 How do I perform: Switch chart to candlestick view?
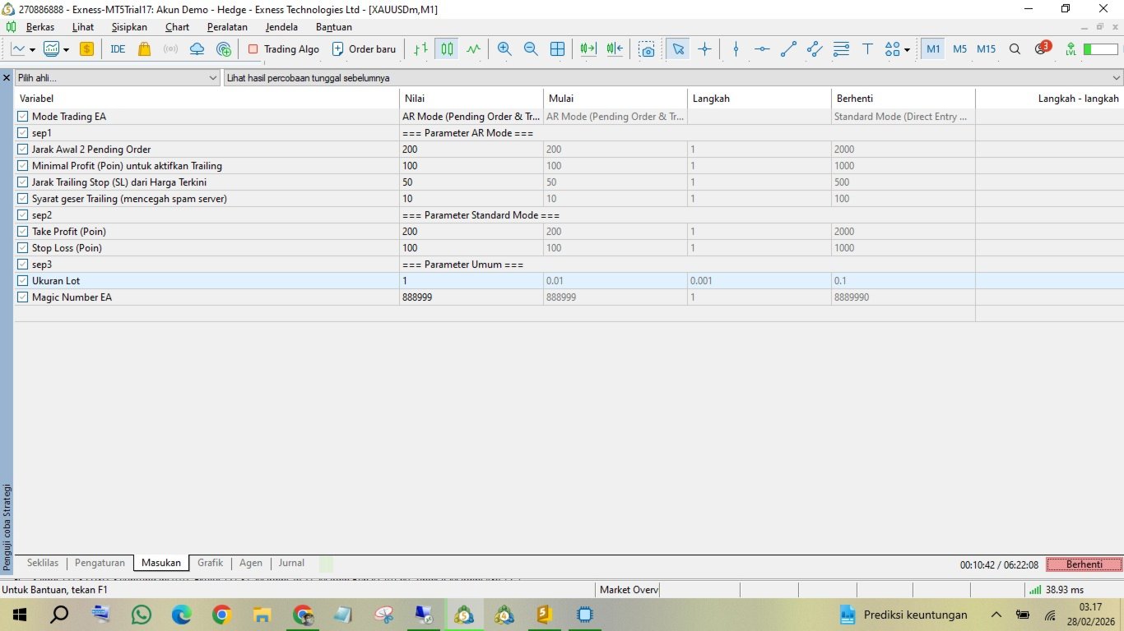tap(447, 49)
